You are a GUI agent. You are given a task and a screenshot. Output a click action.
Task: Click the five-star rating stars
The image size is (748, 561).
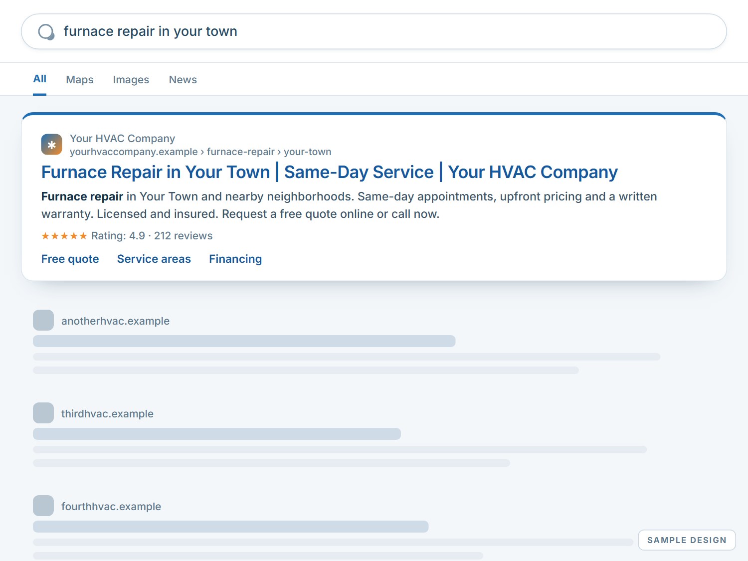pyautogui.click(x=64, y=236)
